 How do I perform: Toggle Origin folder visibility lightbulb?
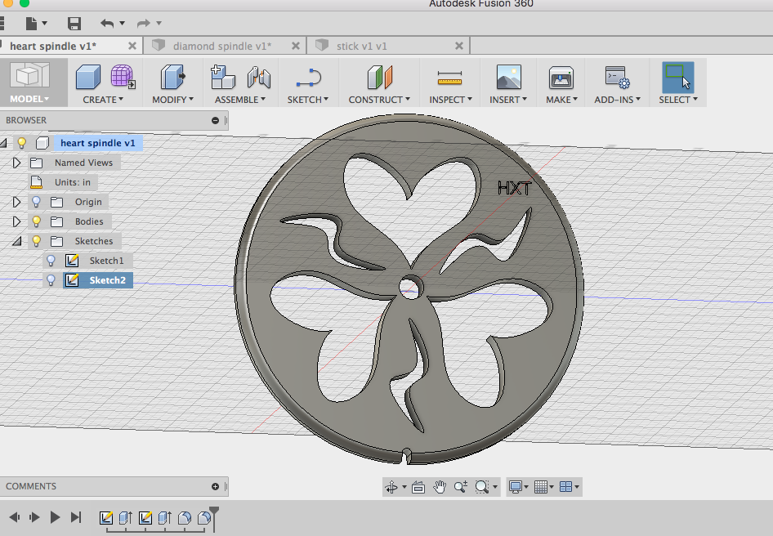(x=36, y=202)
